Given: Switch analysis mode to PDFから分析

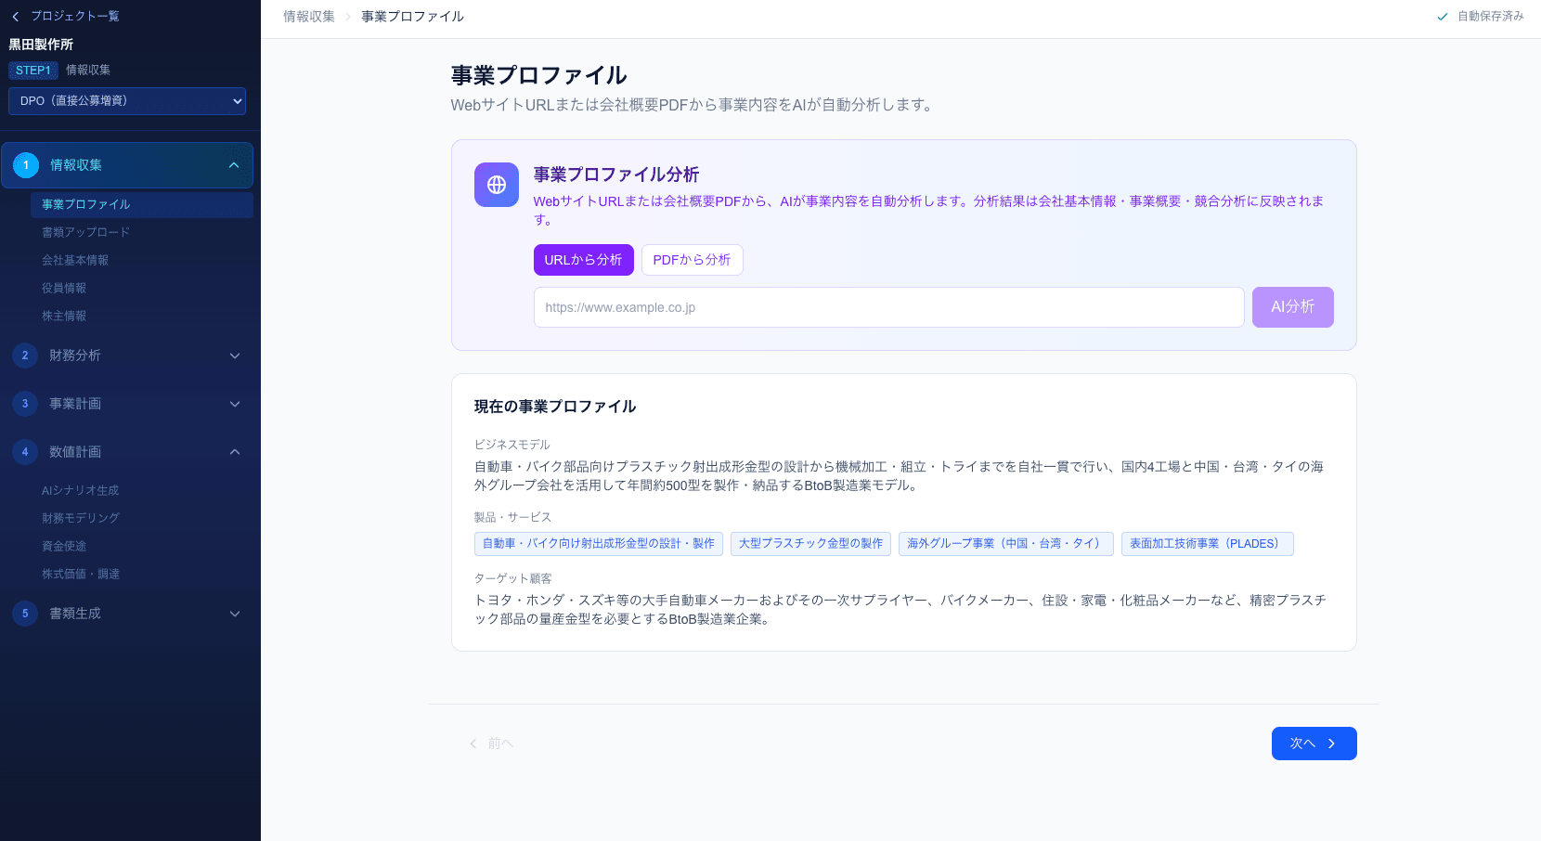Looking at the screenshot, I should point(692,260).
